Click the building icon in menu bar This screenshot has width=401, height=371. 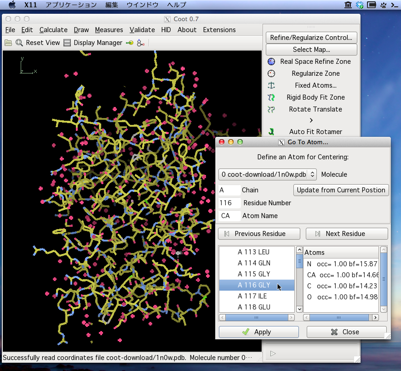click(x=348, y=5)
